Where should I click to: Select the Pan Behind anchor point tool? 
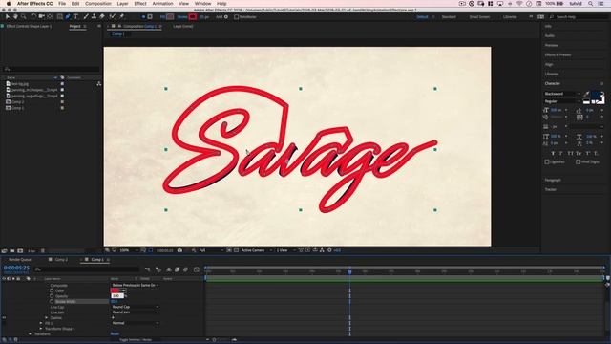coord(50,17)
